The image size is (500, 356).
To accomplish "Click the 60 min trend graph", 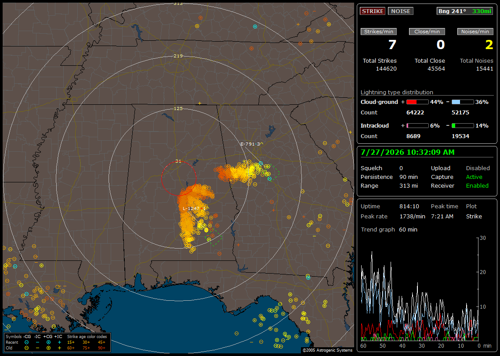I will (420, 289).
